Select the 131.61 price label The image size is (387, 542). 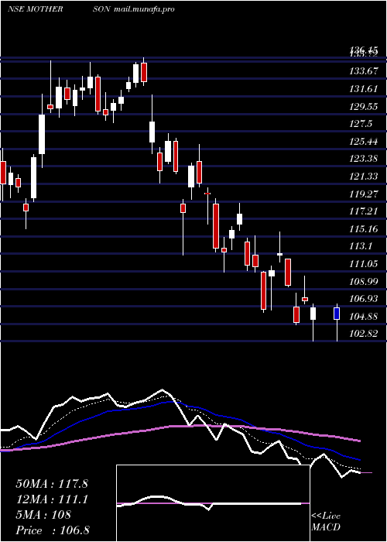coord(363,89)
